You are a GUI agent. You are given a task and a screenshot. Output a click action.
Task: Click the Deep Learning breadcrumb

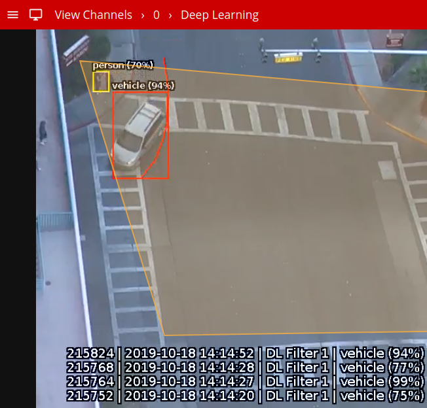click(219, 14)
